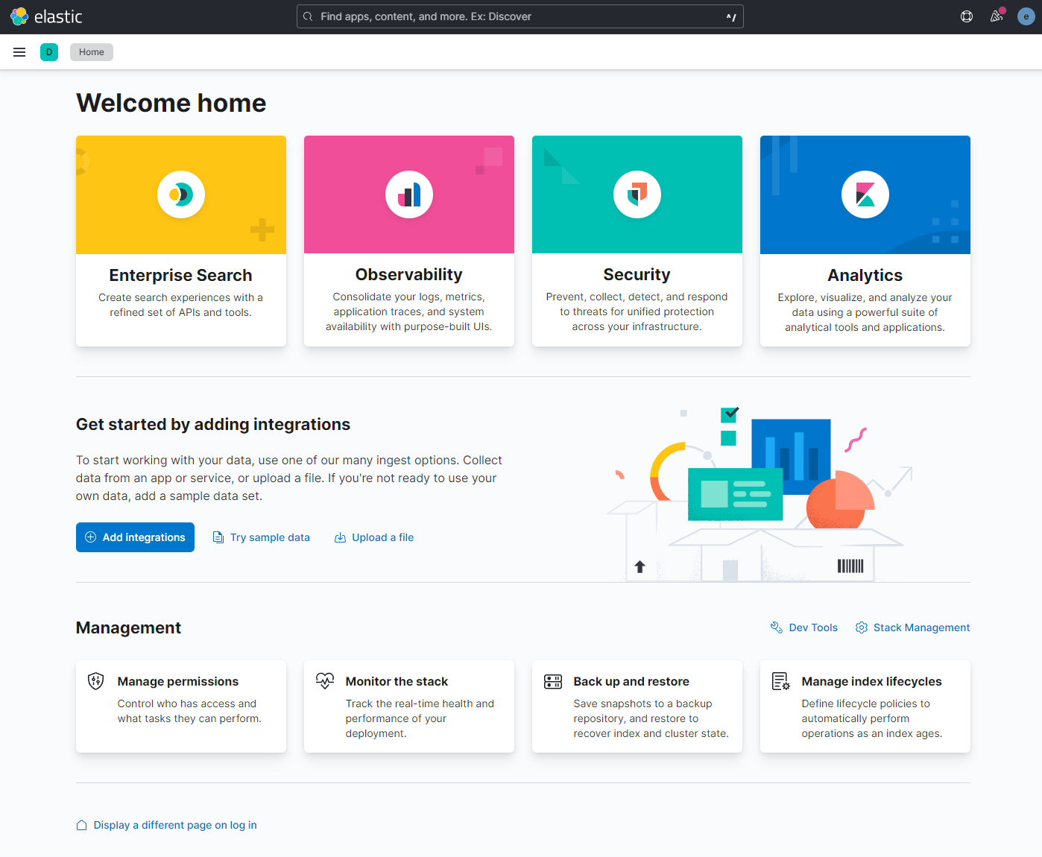The width and height of the screenshot is (1042, 857).
Task: Click the Kibana Analytics logo icon
Action: click(865, 195)
